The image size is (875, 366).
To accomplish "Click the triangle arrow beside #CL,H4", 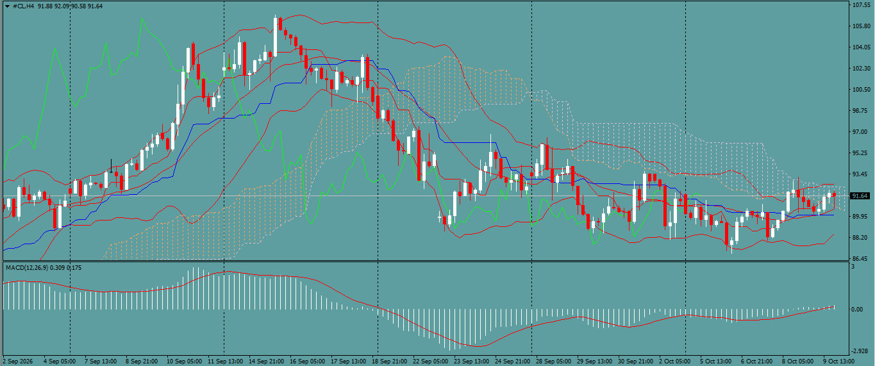I will point(6,6).
